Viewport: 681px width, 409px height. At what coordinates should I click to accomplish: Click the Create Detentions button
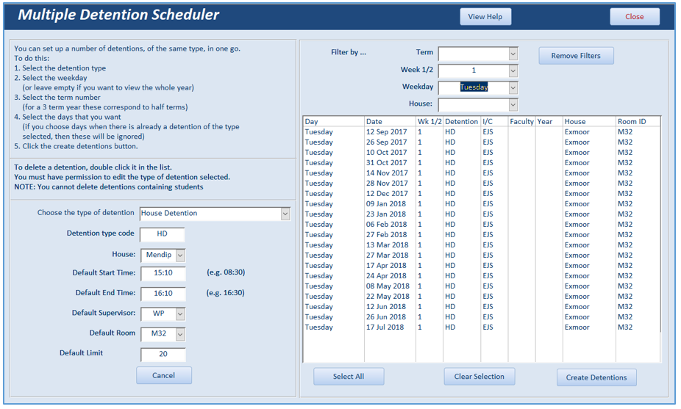pos(596,377)
